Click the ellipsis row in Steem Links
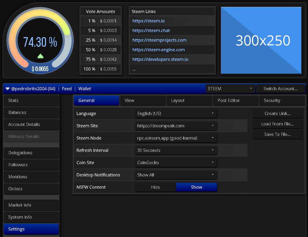308x237 pixels. [172, 69]
